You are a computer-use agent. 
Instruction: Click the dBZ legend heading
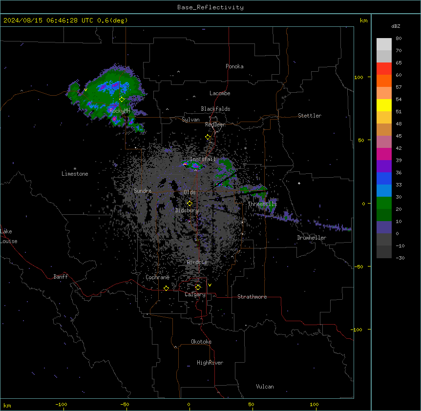pos(396,26)
